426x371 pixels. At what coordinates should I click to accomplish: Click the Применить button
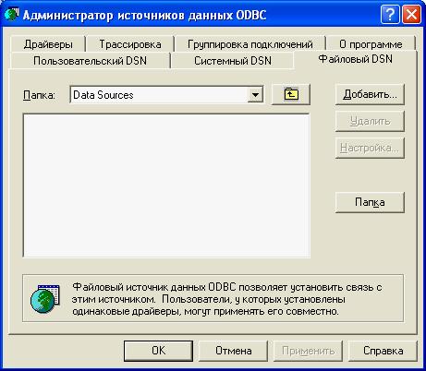click(x=308, y=351)
